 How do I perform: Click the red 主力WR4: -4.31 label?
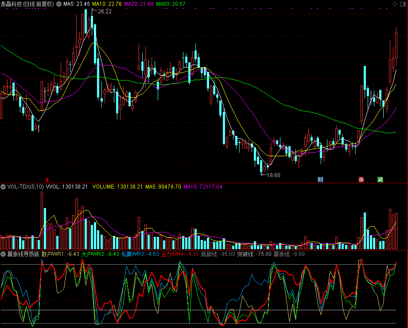click(x=180, y=254)
